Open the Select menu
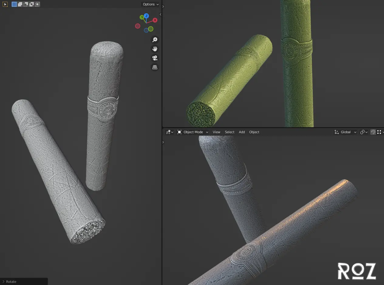Screen dimensions: 384x285 [x=229, y=132]
